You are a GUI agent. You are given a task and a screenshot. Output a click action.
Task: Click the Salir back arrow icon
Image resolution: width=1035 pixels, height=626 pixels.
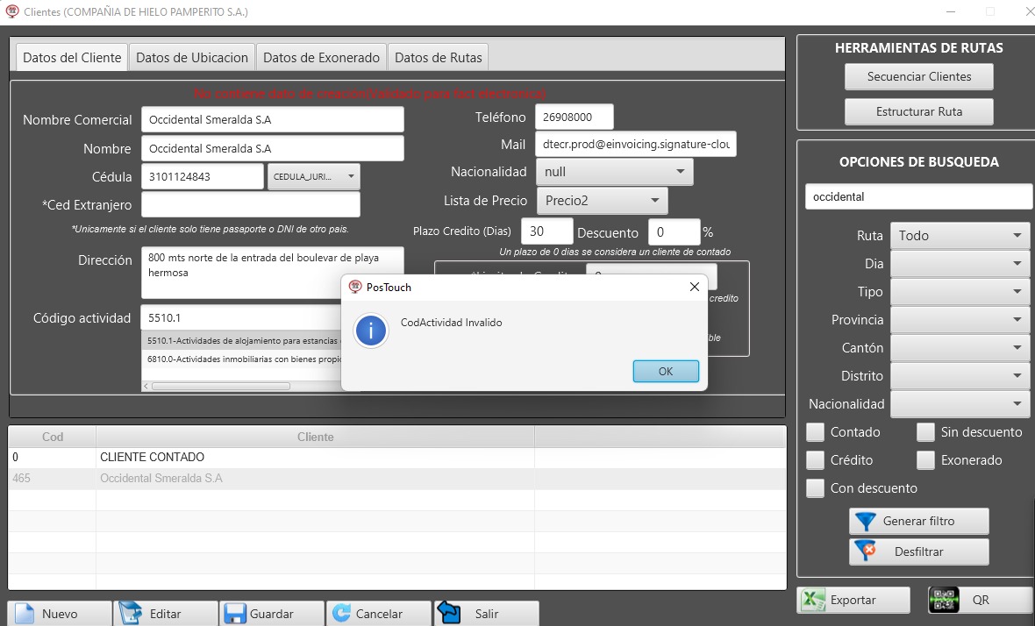pos(448,613)
